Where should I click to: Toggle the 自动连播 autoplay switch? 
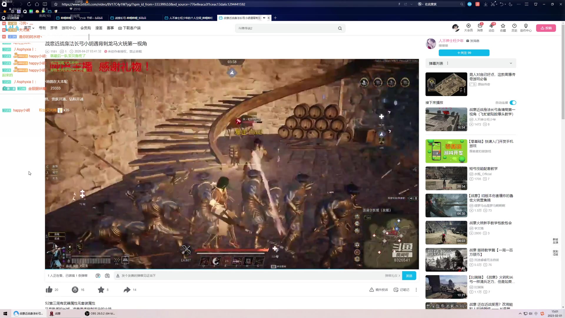point(513,102)
